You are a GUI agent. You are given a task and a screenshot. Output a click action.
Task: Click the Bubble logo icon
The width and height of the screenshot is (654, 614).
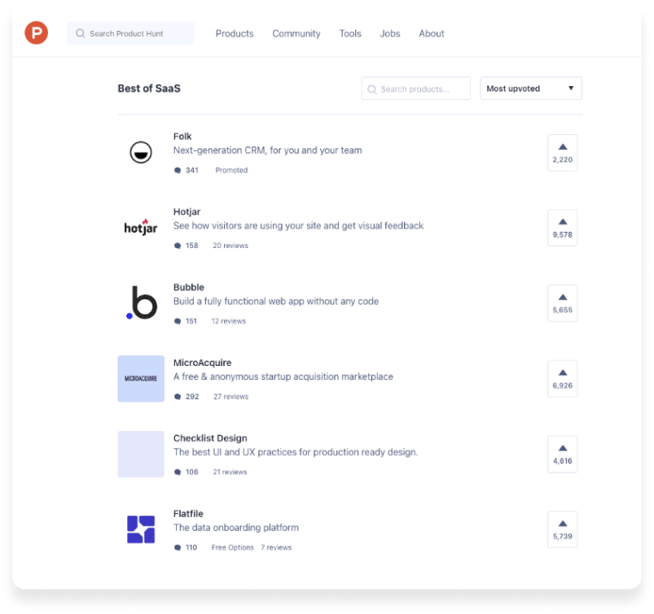point(141,303)
